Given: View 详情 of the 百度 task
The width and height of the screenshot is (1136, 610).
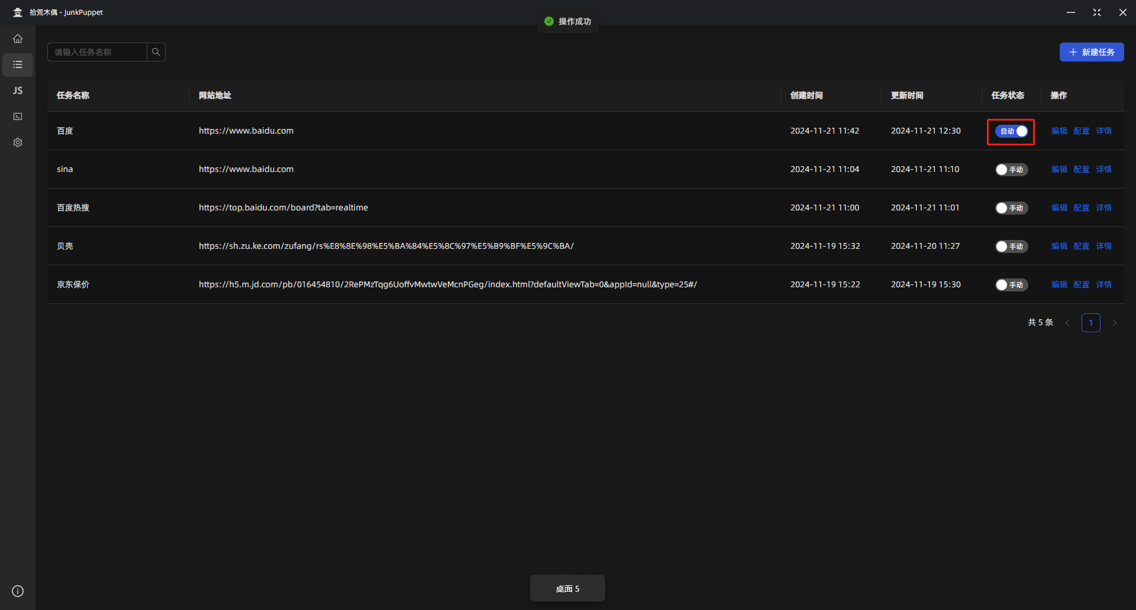Looking at the screenshot, I should coord(1103,131).
